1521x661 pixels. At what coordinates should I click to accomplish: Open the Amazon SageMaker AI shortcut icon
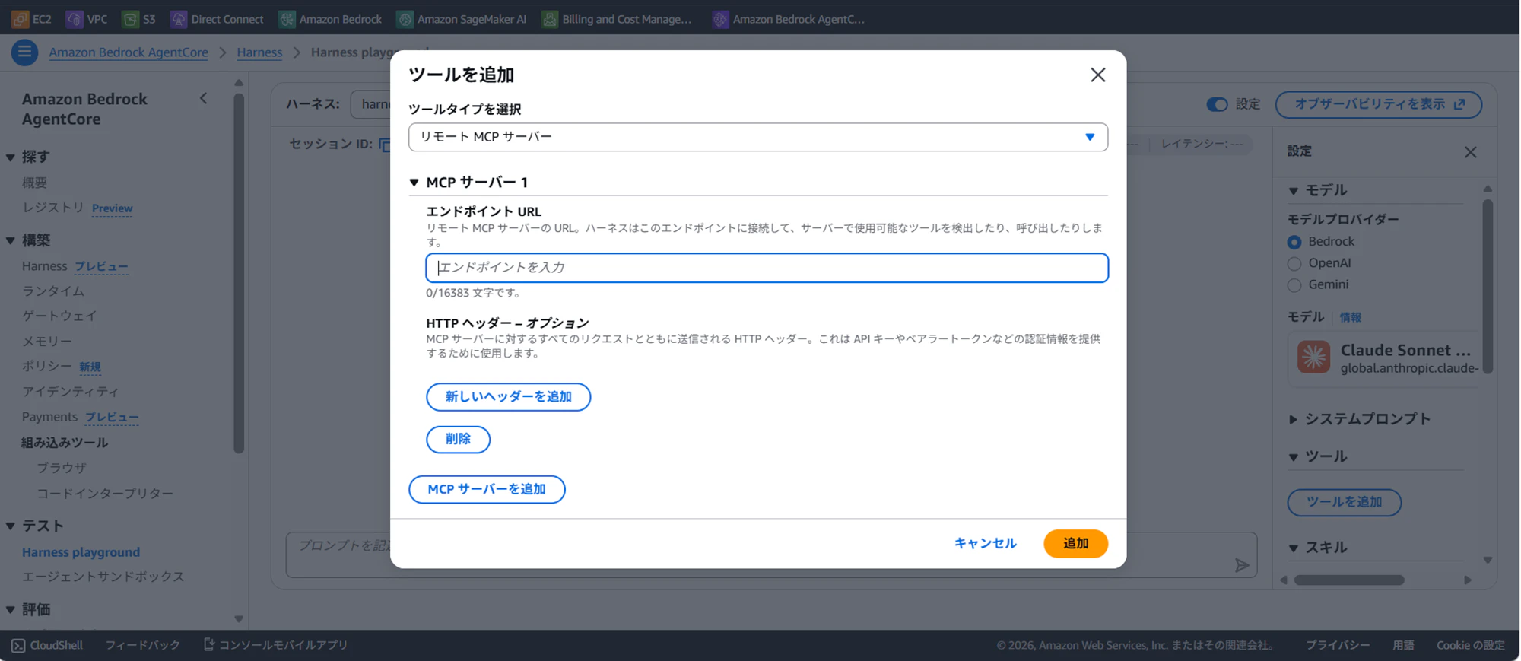coord(405,19)
